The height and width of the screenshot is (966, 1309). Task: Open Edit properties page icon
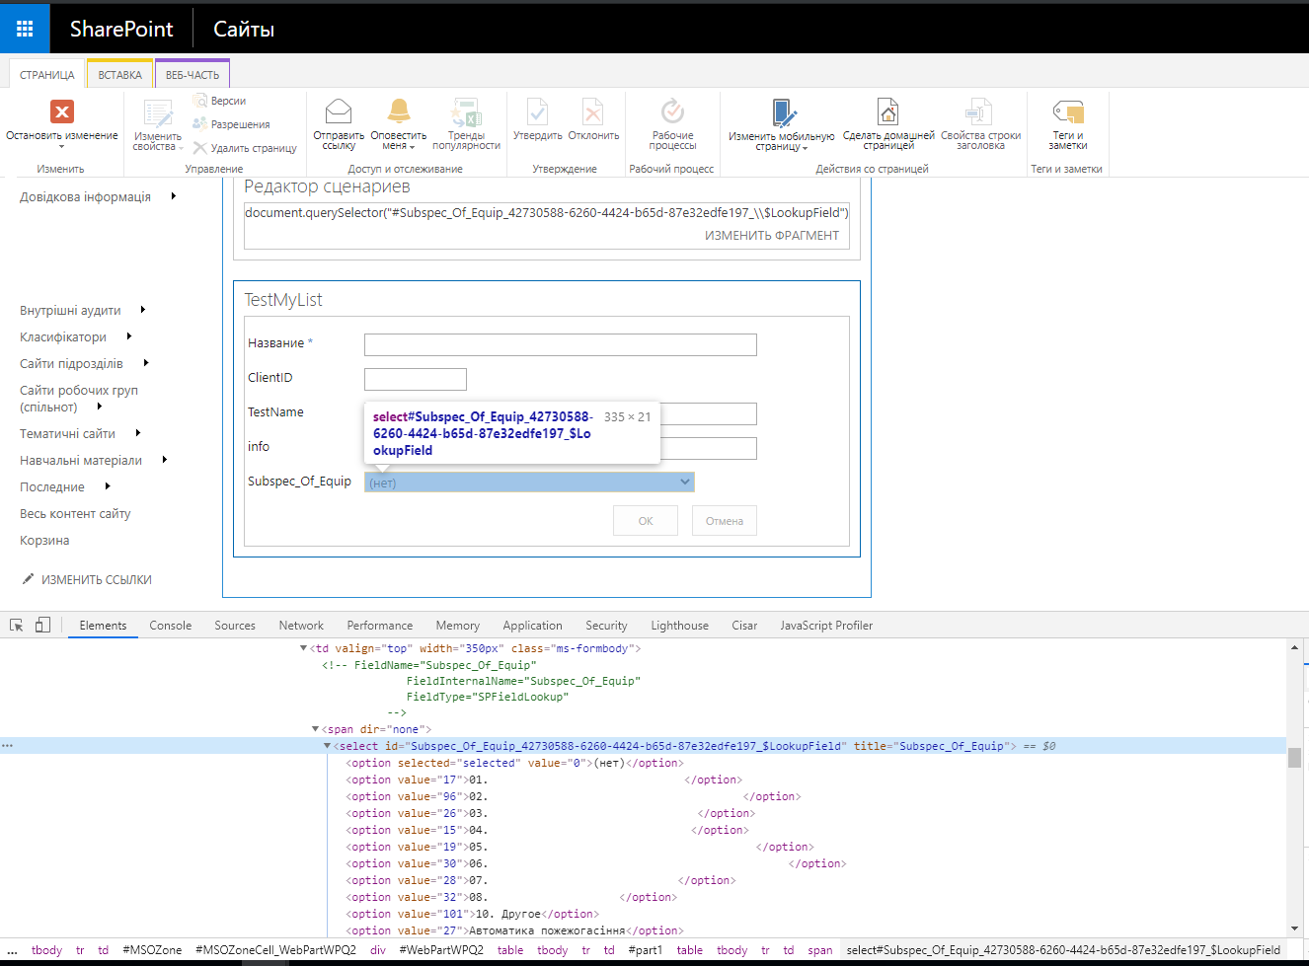158,113
